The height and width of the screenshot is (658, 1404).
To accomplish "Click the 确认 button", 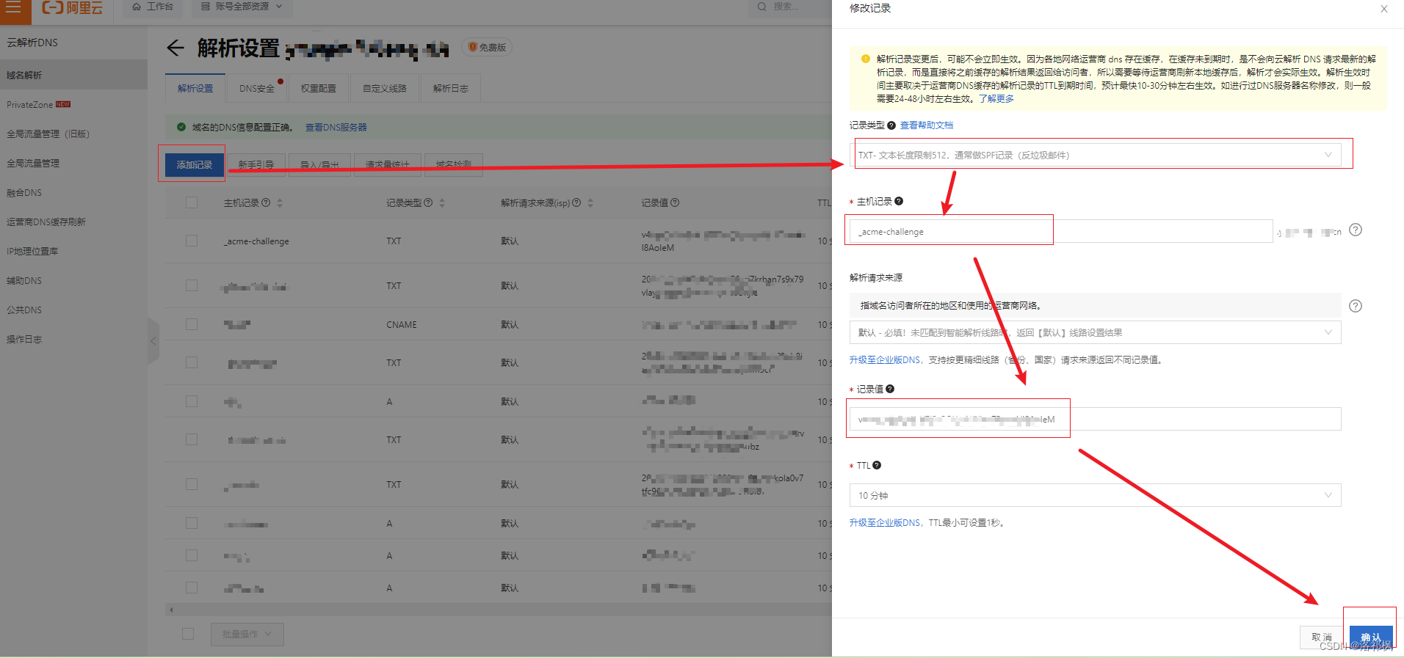I will tap(1370, 637).
